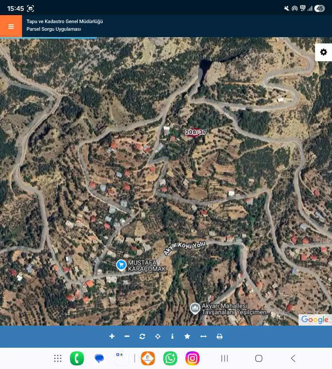
Task: Go back with navigation arrow
Action: click(x=293, y=358)
